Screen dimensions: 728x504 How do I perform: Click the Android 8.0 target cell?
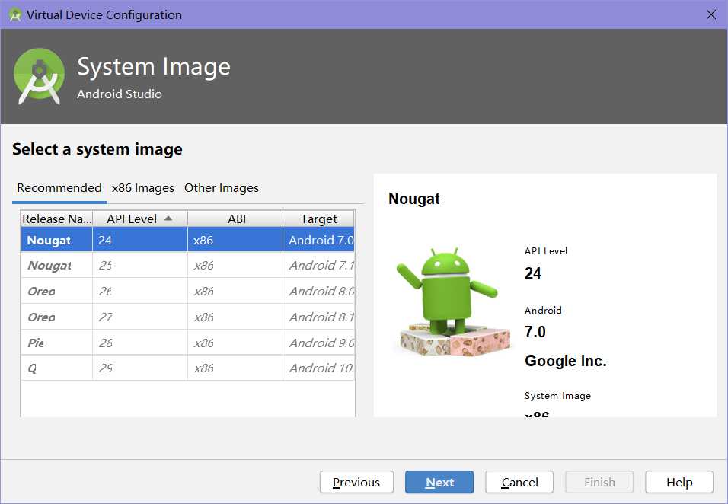point(318,291)
